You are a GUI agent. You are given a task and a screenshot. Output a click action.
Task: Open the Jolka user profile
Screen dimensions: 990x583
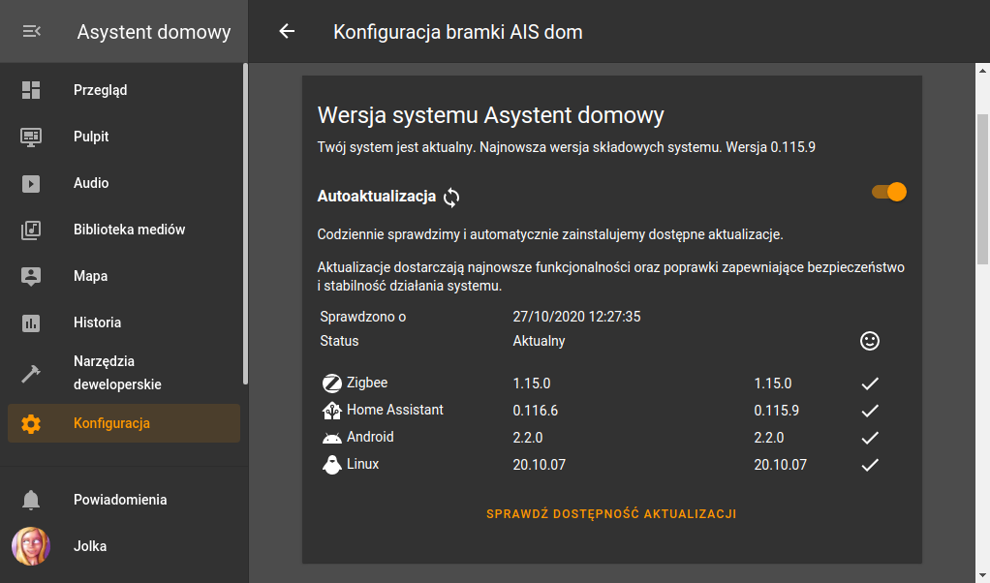(x=124, y=546)
